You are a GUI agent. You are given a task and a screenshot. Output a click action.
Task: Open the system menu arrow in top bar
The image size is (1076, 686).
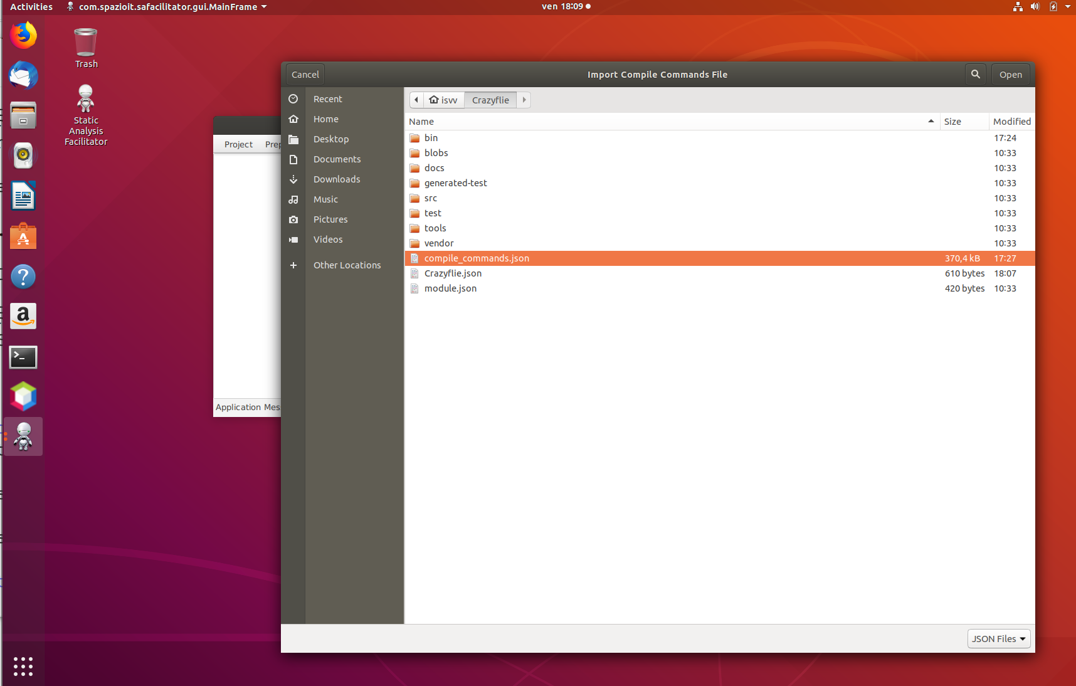[1068, 6]
